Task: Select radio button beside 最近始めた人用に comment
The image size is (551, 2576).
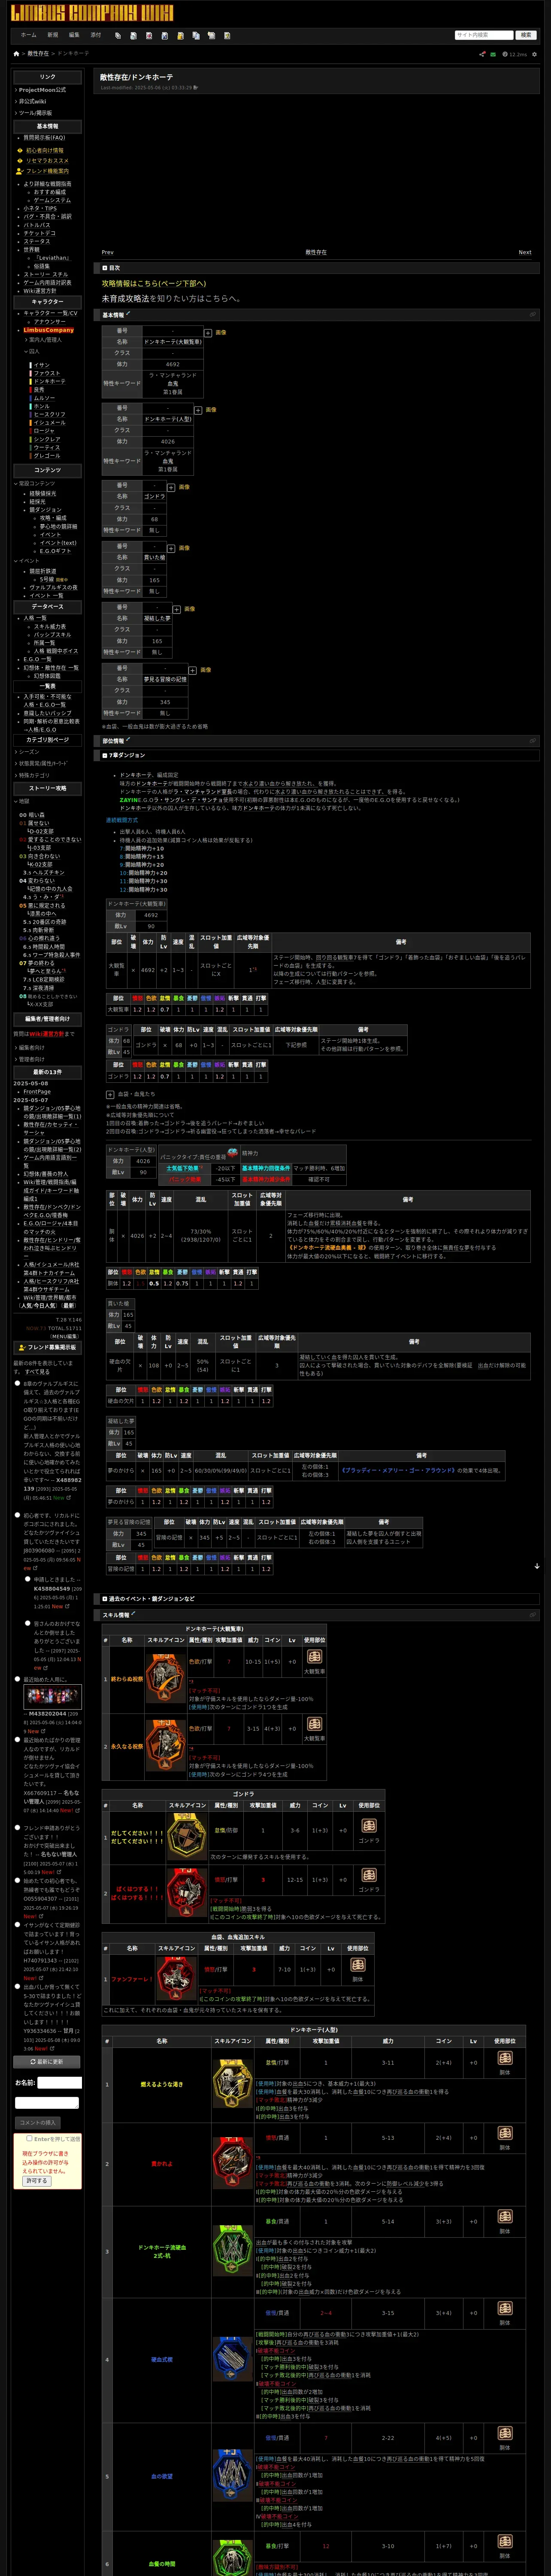Action: pos(17,1680)
